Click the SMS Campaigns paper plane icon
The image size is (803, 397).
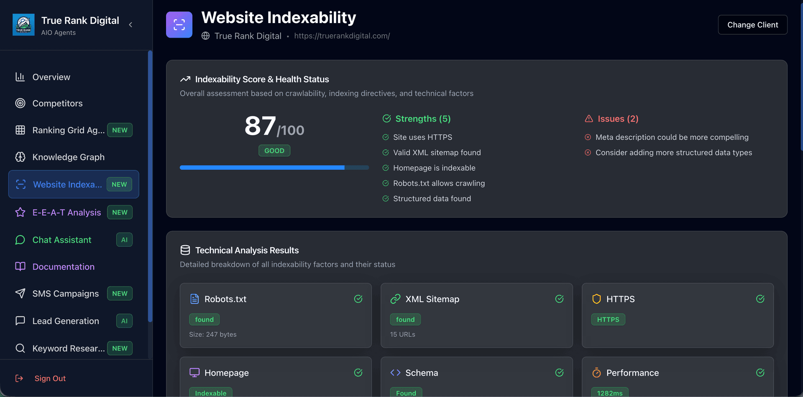pyautogui.click(x=20, y=294)
